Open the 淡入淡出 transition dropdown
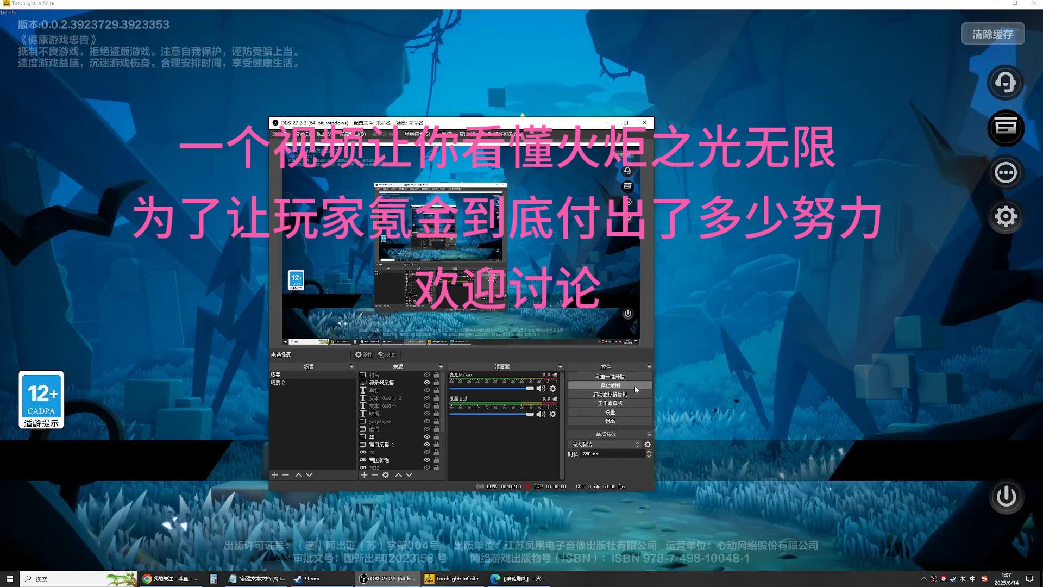The height and width of the screenshot is (587, 1043). tap(605, 445)
